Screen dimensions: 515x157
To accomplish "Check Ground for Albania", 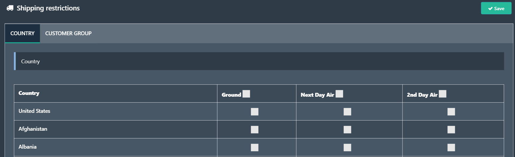I will tap(255, 147).
